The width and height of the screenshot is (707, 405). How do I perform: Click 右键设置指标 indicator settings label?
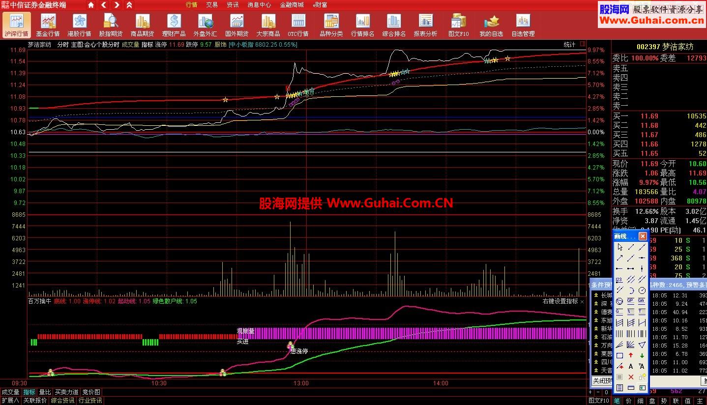coord(560,301)
